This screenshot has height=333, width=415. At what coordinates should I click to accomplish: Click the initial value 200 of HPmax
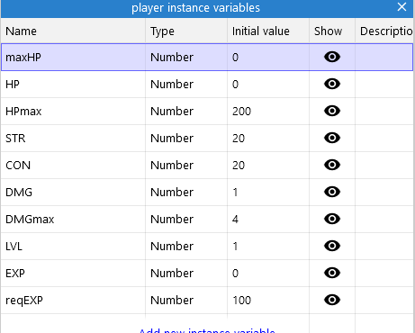tap(241, 112)
